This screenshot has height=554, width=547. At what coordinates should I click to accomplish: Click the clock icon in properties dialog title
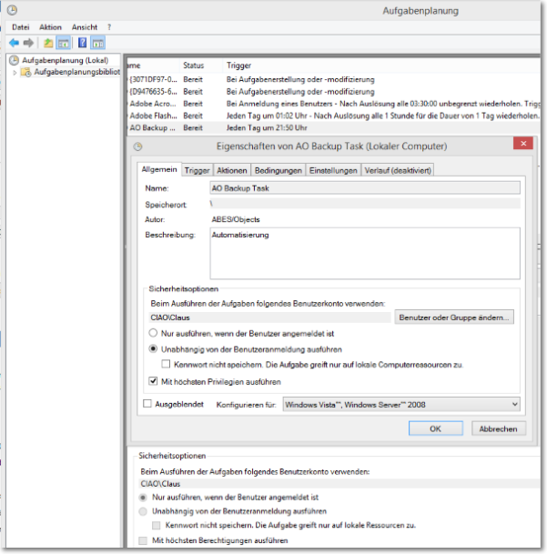click(137, 146)
